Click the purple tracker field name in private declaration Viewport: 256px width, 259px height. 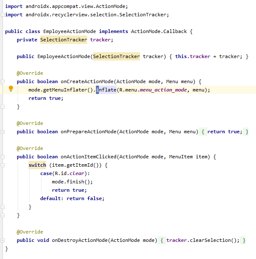(x=100, y=40)
